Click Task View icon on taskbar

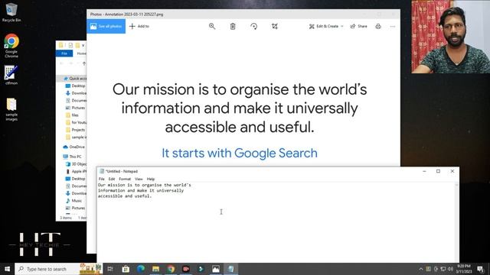point(110,269)
